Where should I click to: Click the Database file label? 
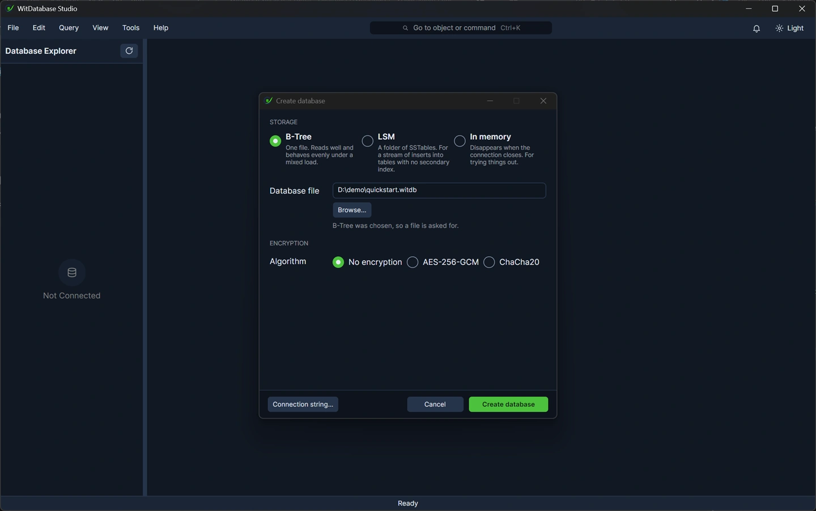click(x=295, y=191)
